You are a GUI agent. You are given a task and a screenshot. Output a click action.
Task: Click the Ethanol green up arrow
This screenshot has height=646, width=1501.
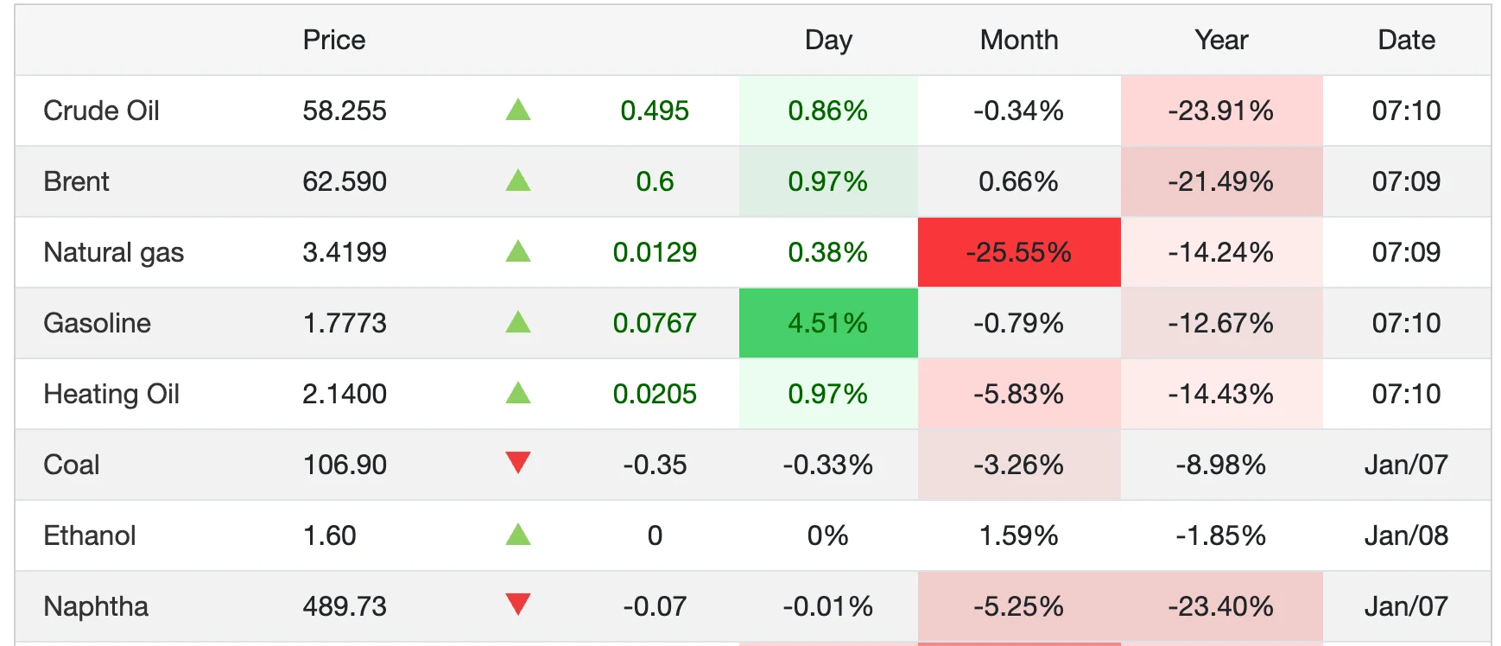(x=517, y=535)
